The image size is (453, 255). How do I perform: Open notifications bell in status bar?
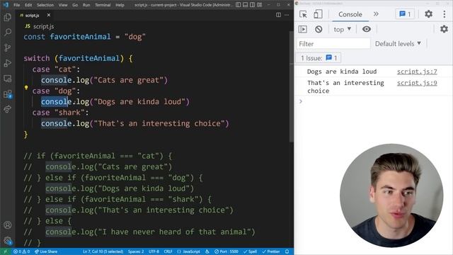pos(287,251)
